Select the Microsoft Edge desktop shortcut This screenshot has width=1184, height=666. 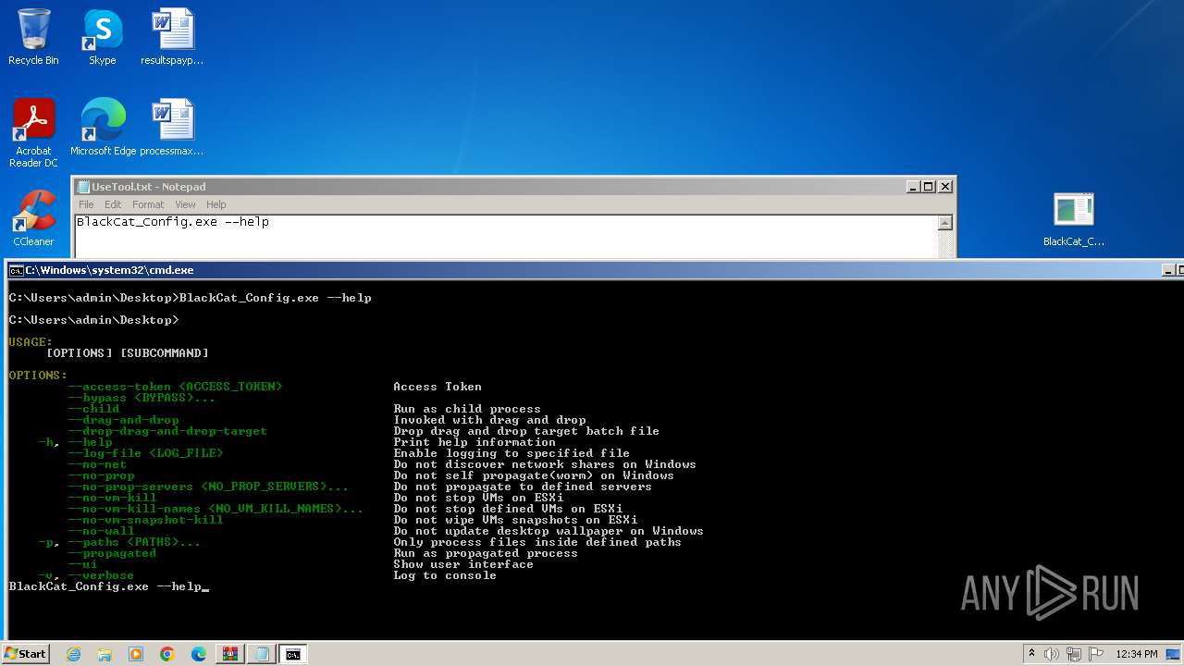103,127
